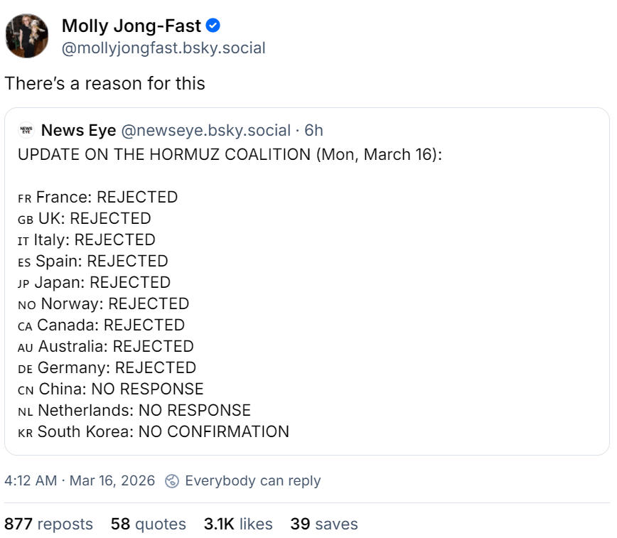View the 877 reposts list
This screenshot has height=538, width=617.
point(48,524)
